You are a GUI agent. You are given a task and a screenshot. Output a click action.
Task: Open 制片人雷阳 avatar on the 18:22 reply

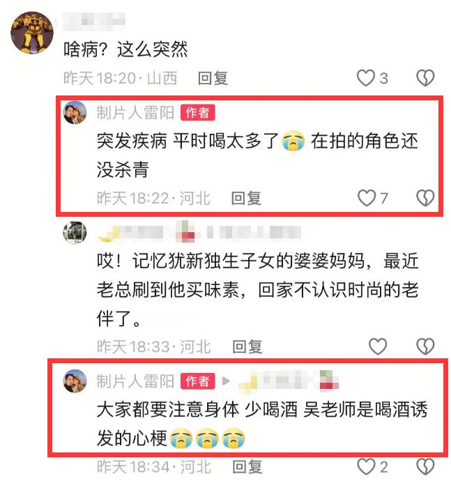pyautogui.click(x=75, y=112)
